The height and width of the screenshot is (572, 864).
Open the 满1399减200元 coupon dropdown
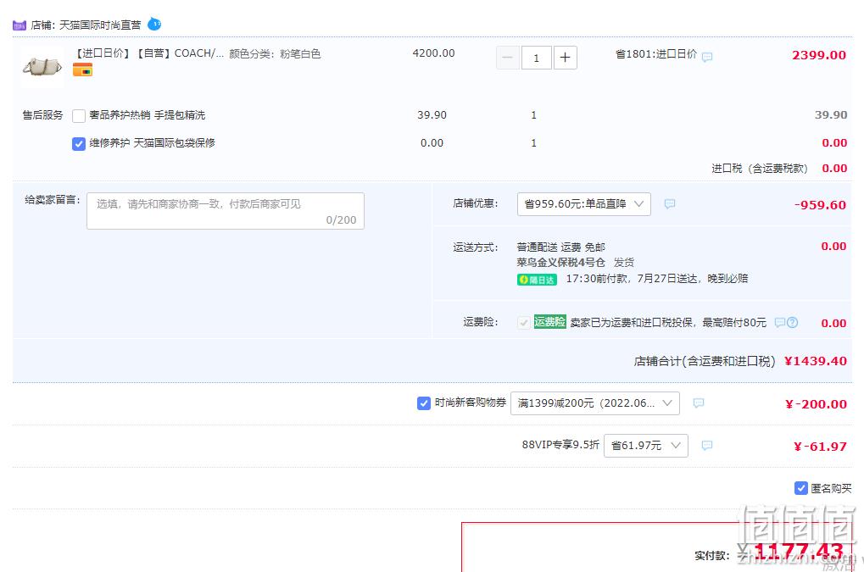coord(595,403)
